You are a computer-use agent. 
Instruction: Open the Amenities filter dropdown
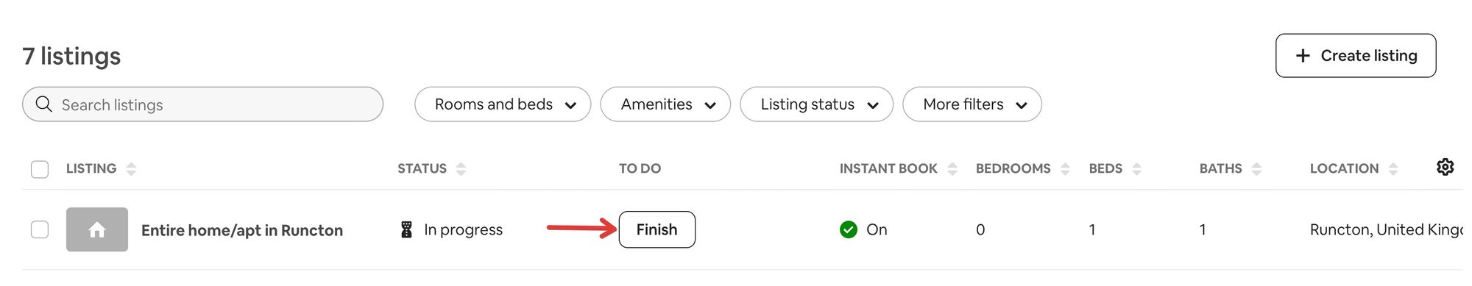(x=665, y=104)
